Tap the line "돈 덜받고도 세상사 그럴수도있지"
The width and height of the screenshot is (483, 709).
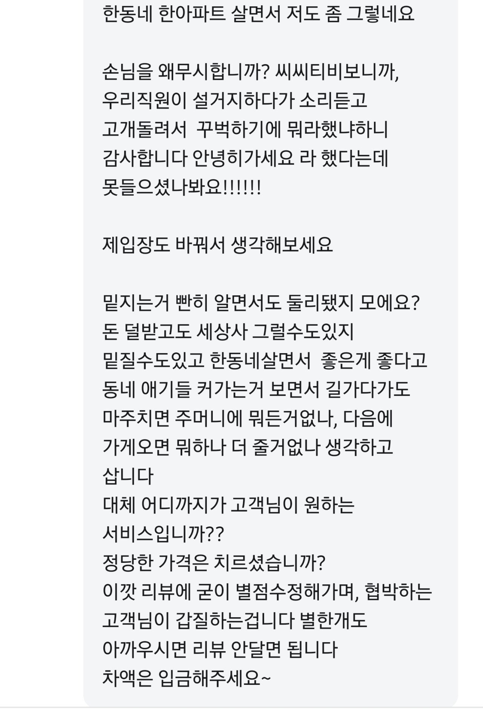coord(228,332)
